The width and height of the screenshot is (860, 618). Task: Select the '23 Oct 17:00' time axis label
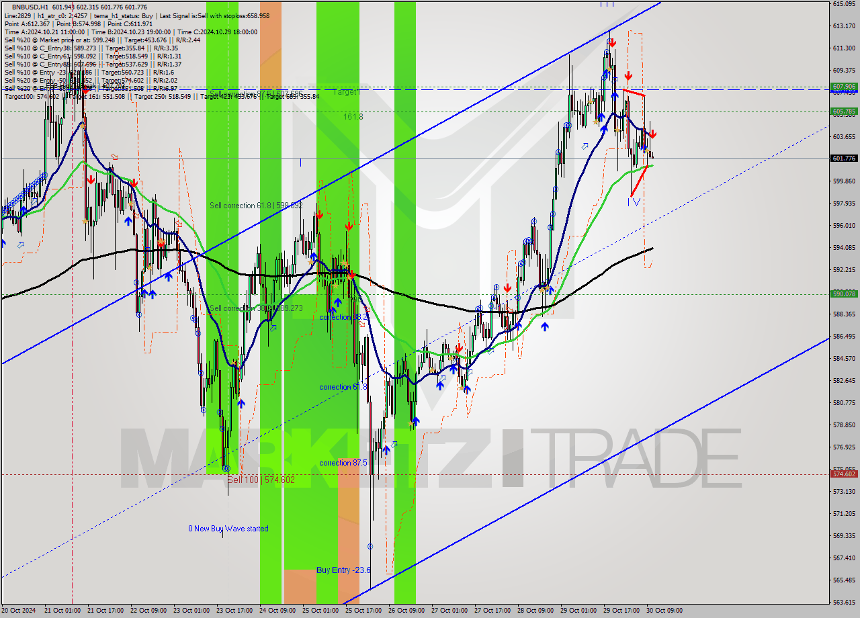point(234,611)
